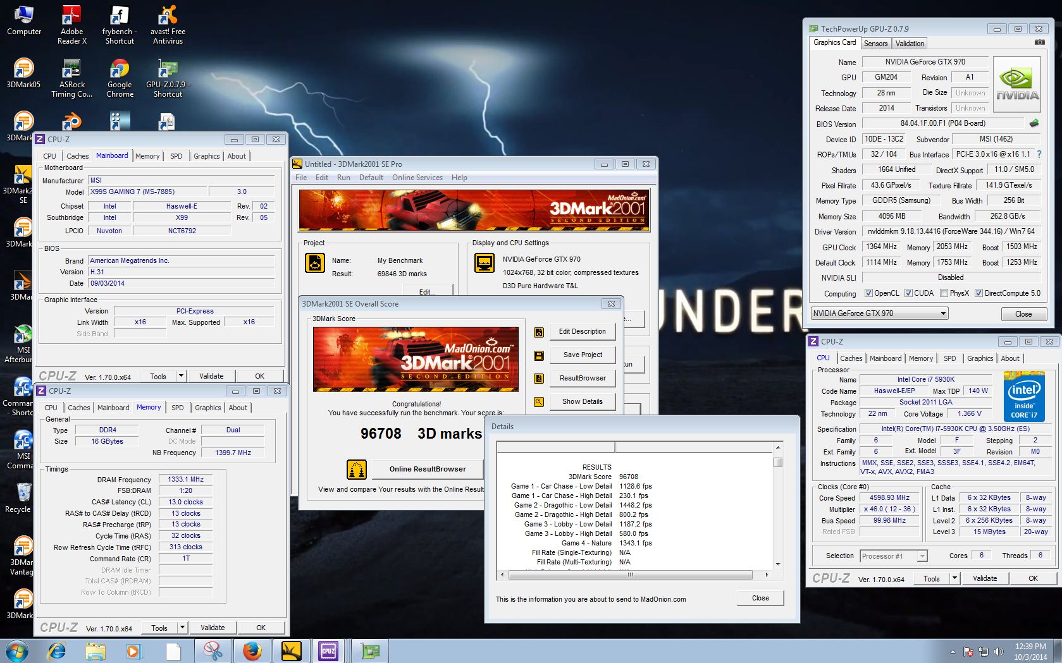Click the Details horizontal scrollbar
Viewport: 1062px width, 663px height.
[634, 575]
